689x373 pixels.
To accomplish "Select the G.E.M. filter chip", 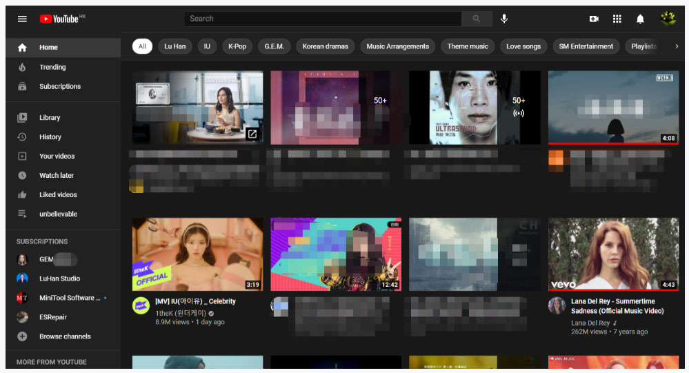I will coord(274,46).
